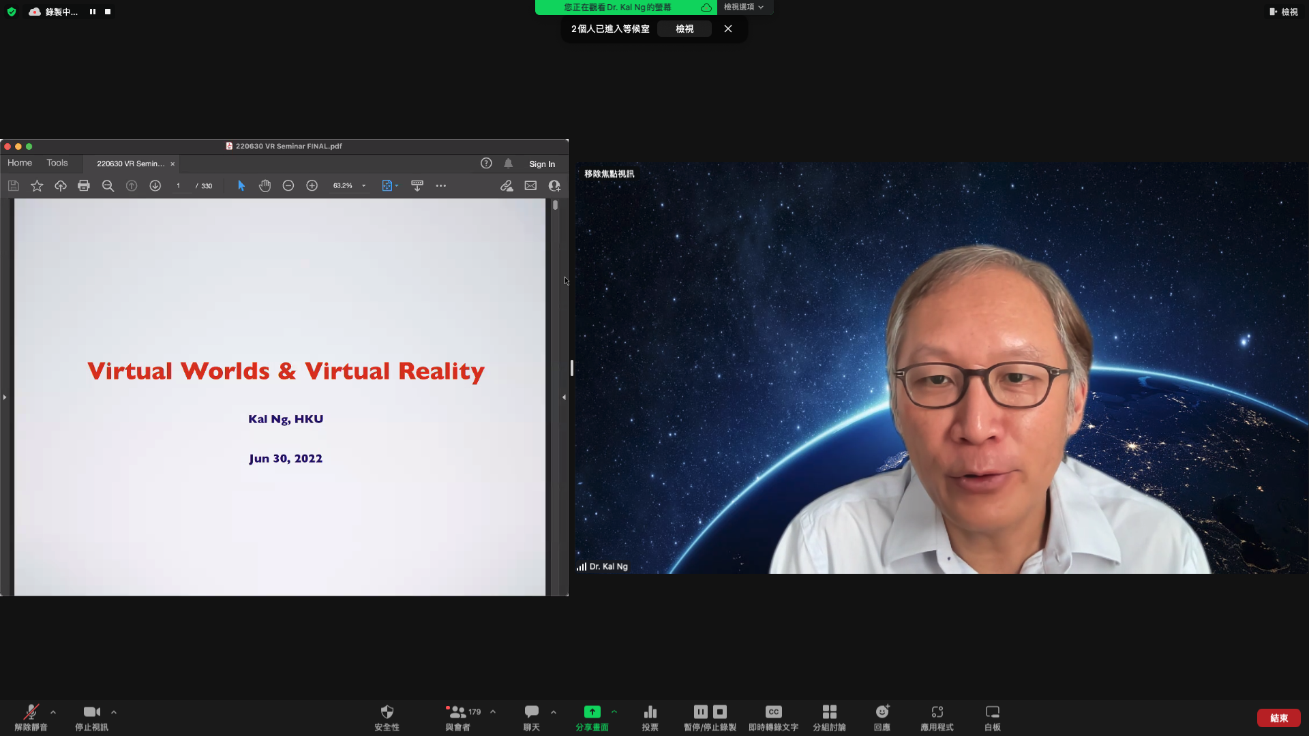Open breakout rooms icon
This screenshot has width=1309, height=736.
coord(829,712)
